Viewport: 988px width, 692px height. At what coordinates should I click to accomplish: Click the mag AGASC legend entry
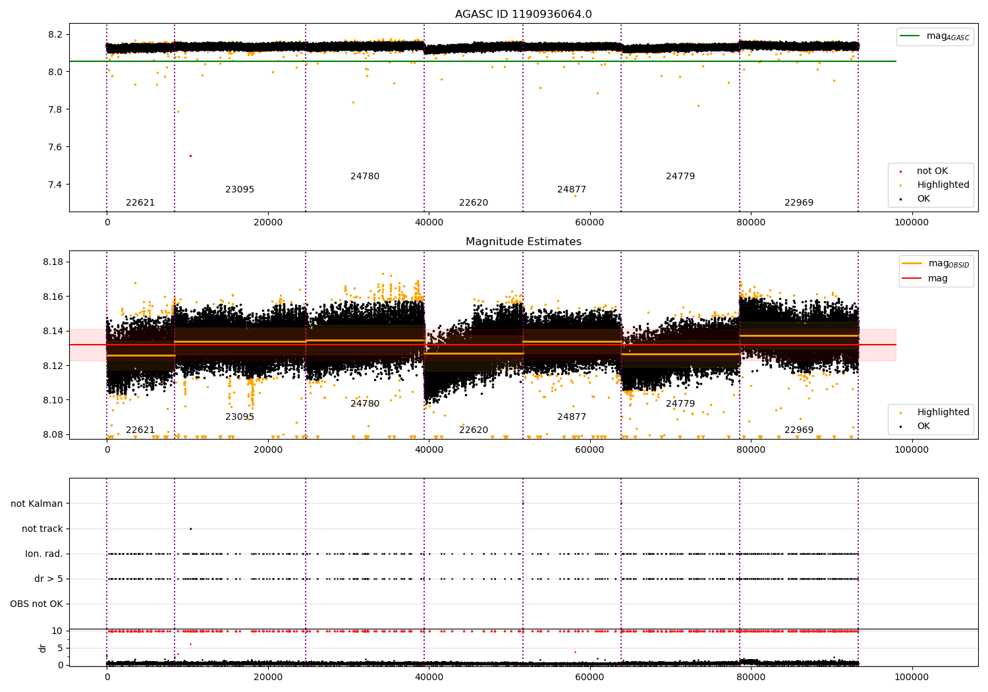click(x=935, y=36)
